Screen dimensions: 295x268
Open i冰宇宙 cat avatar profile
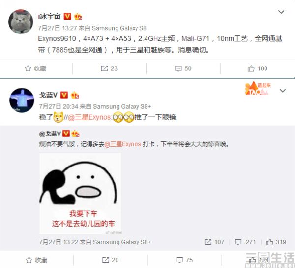[x=21, y=22]
